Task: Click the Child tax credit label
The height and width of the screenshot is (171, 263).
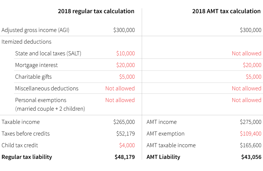Action: click(x=20, y=145)
